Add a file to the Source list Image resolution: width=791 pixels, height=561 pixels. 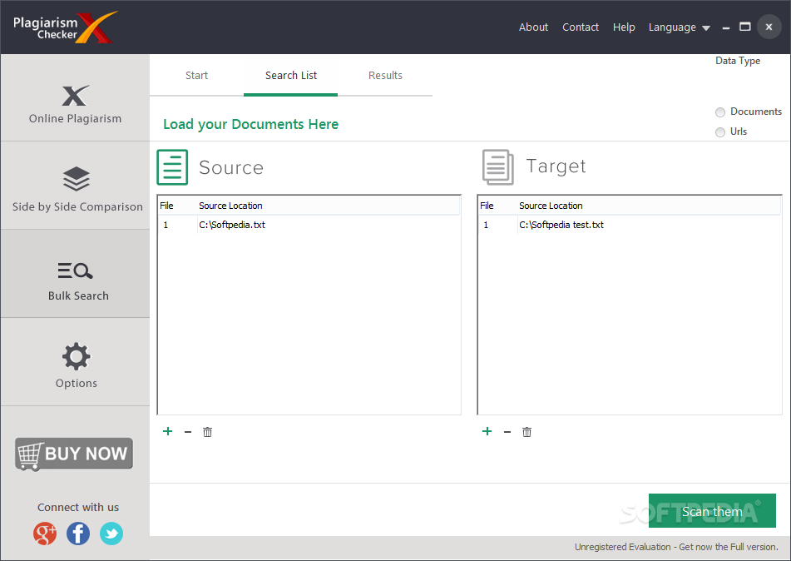pyautogui.click(x=168, y=431)
